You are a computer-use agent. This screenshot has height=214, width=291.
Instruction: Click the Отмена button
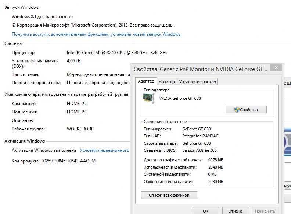pyautogui.click(x=235, y=211)
